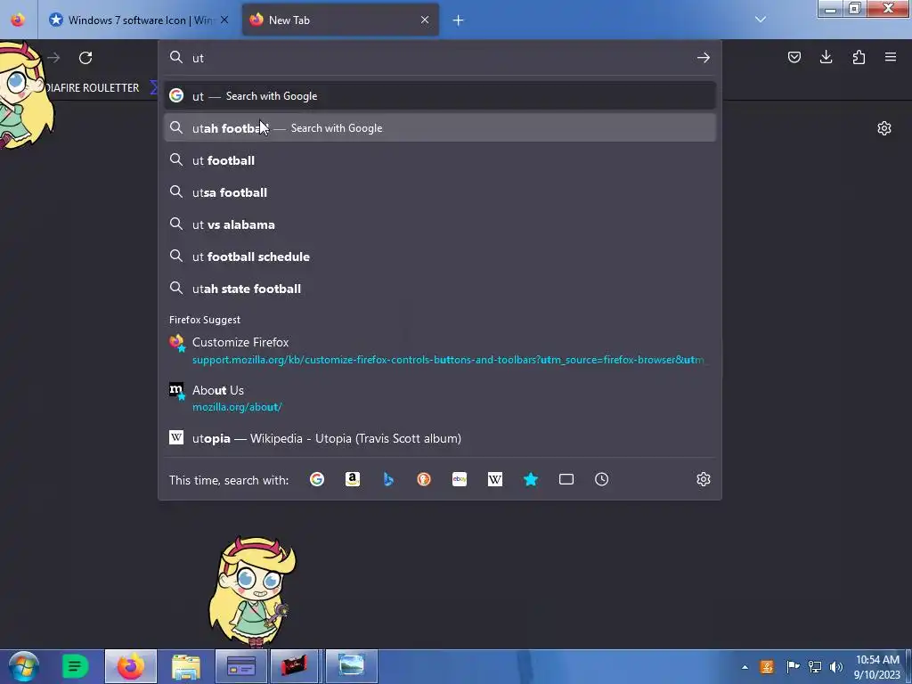Search bookmarks with star icon
The width and height of the screenshot is (912, 684).
coord(531,479)
